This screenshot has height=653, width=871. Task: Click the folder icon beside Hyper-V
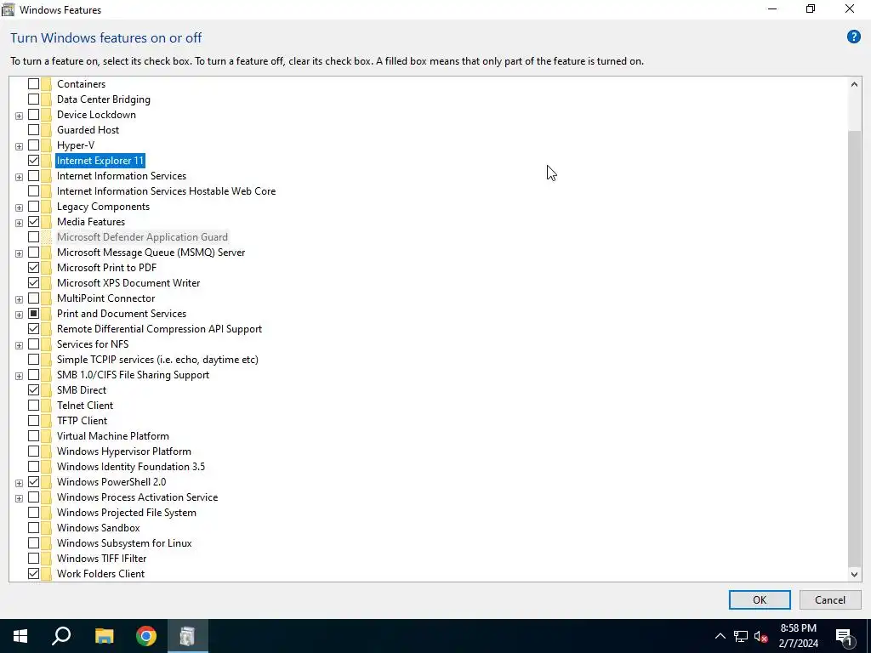[46, 145]
